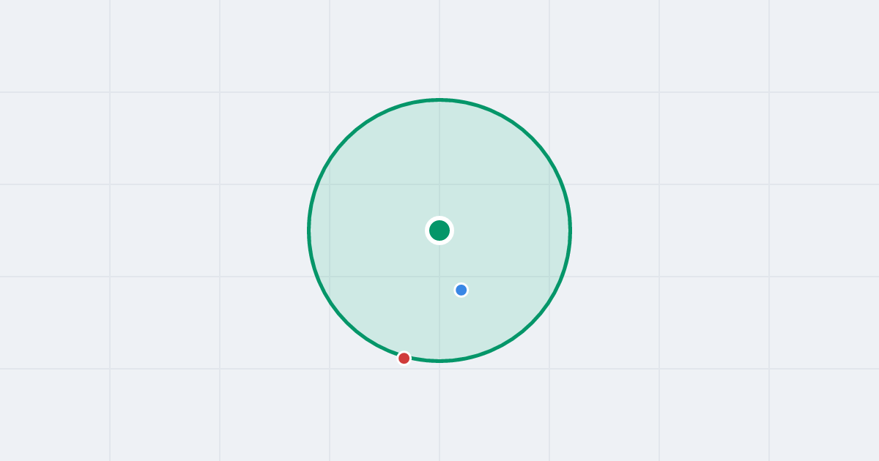This screenshot has width=879, height=461.
Task: Click the grid intersection inside circle's lower-left area
Action: (330, 277)
